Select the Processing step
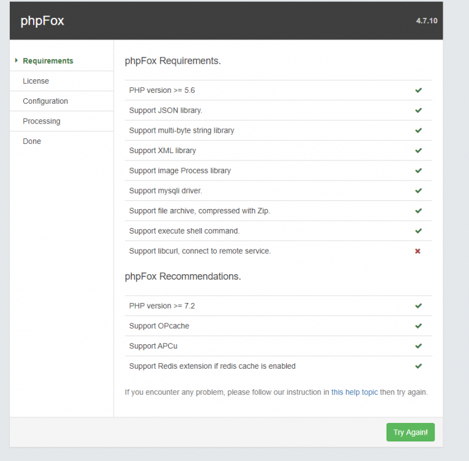 click(42, 121)
